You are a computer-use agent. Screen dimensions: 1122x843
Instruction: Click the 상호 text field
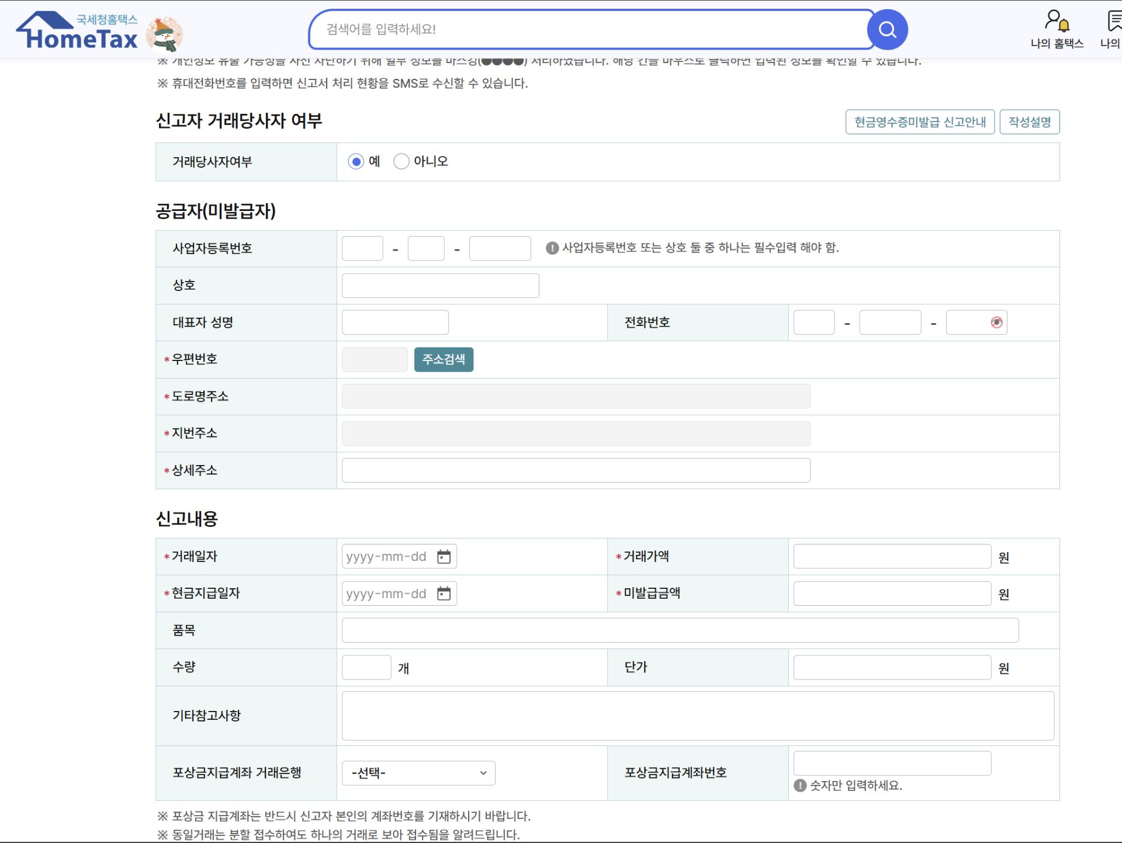click(x=440, y=286)
